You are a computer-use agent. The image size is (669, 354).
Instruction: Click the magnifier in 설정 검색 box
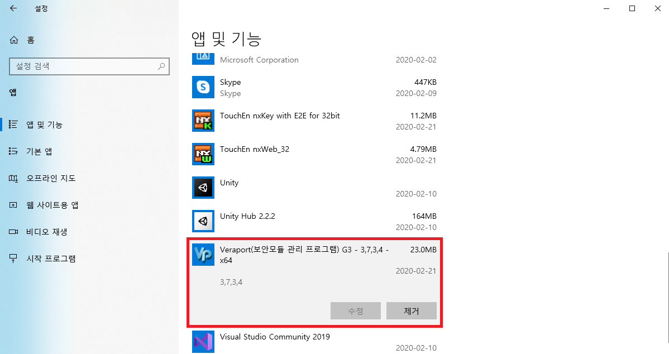161,66
